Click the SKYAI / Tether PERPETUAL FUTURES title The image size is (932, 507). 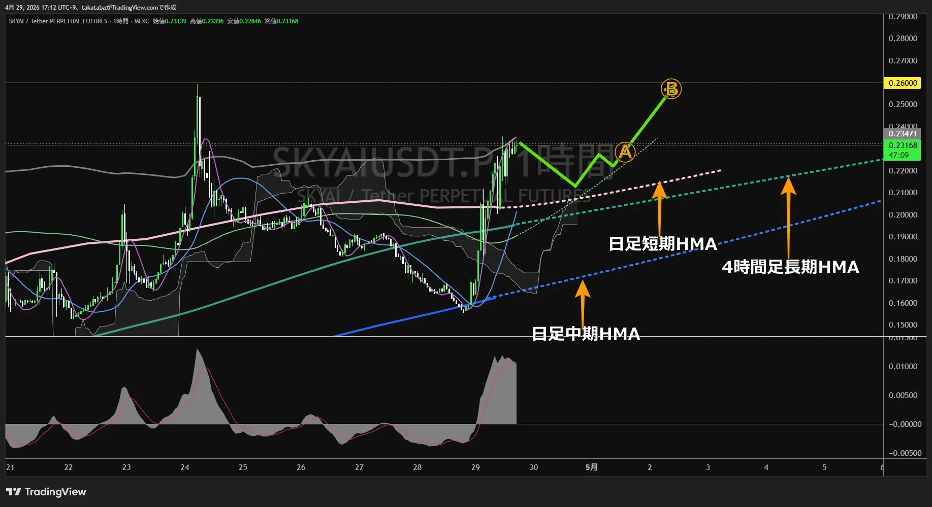tap(58, 21)
